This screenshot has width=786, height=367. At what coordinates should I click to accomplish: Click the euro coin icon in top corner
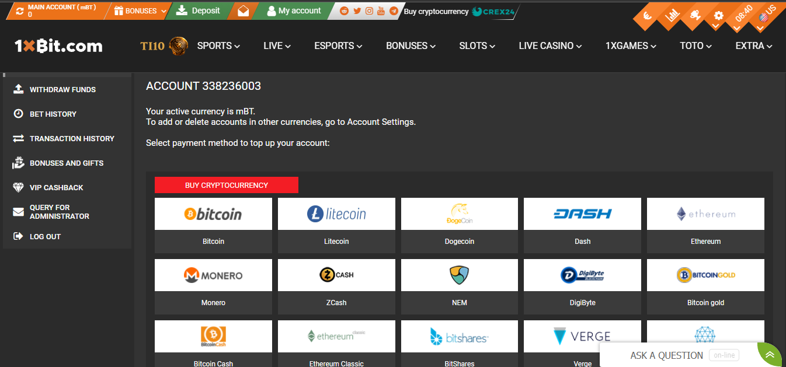[647, 16]
